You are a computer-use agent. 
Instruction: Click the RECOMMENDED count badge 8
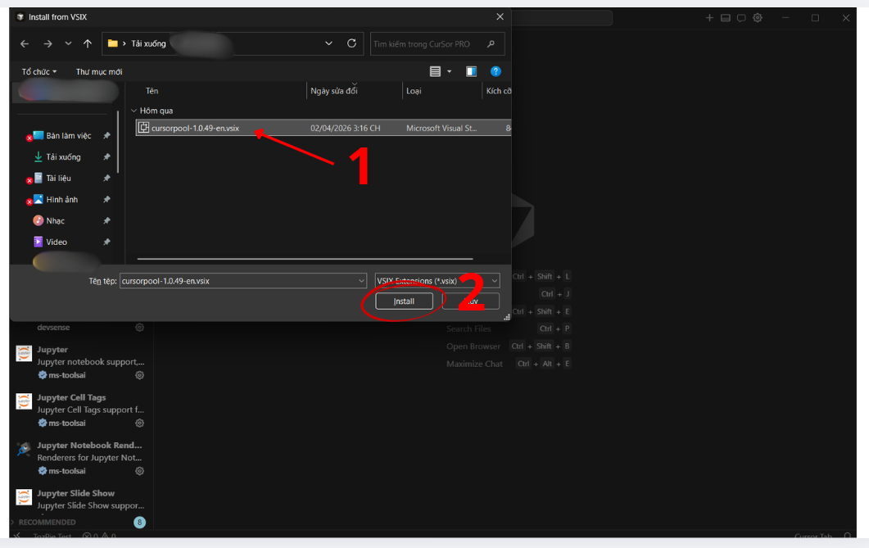coord(140,522)
